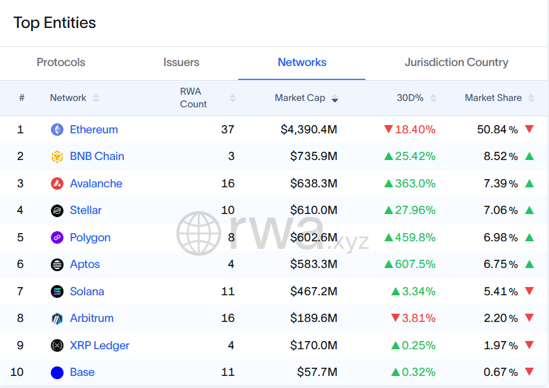
Task: Toggle the 30D% column sort direction
Action: coord(434,98)
